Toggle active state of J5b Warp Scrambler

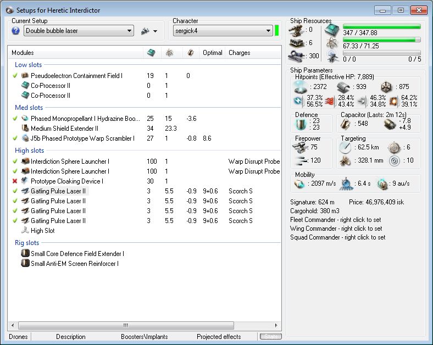[x=15, y=138]
